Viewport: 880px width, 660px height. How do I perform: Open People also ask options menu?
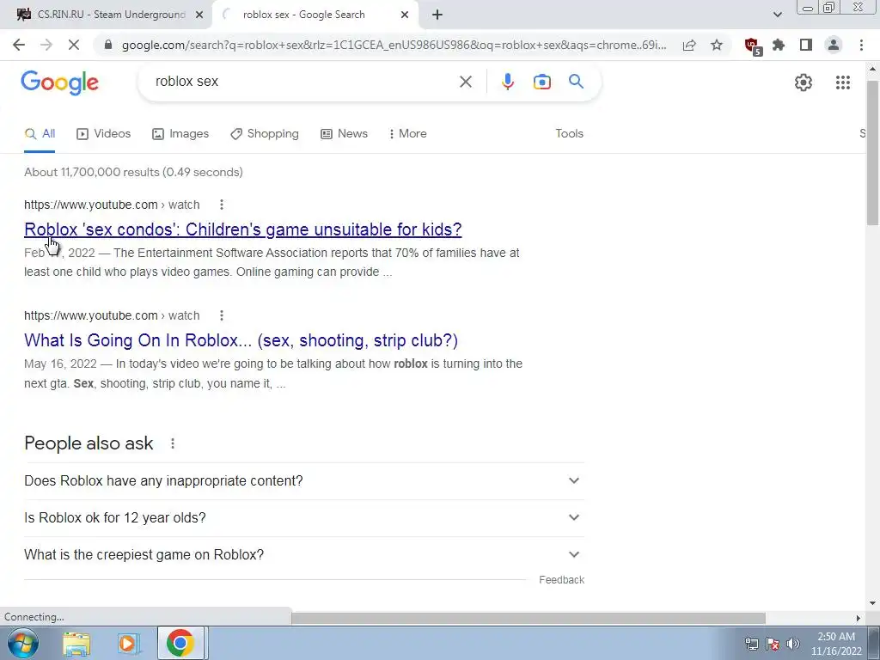click(173, 443)
